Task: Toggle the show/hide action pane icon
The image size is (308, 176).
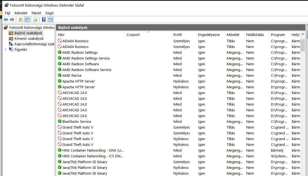Action: point(51,19)
